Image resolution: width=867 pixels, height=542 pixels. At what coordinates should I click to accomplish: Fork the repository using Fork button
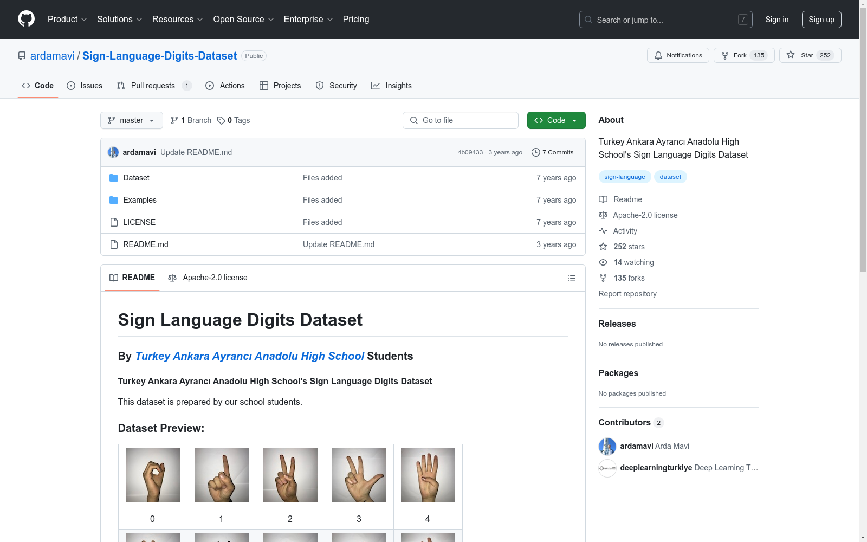(x=744, y=55)
